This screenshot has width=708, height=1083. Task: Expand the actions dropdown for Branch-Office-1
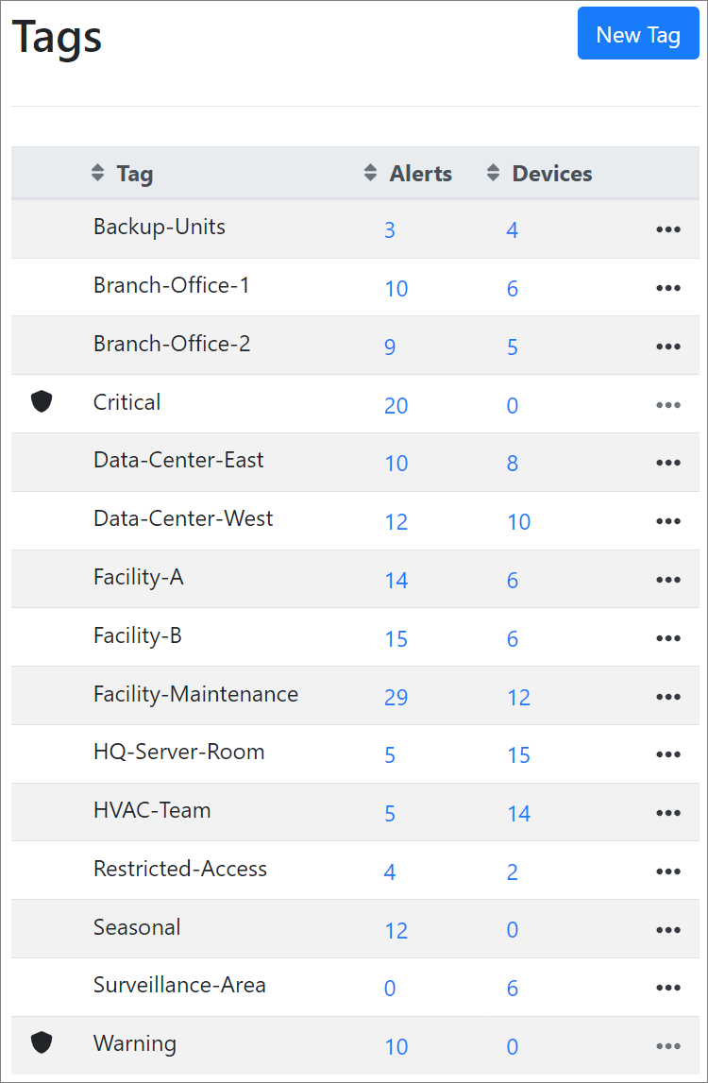668,287
